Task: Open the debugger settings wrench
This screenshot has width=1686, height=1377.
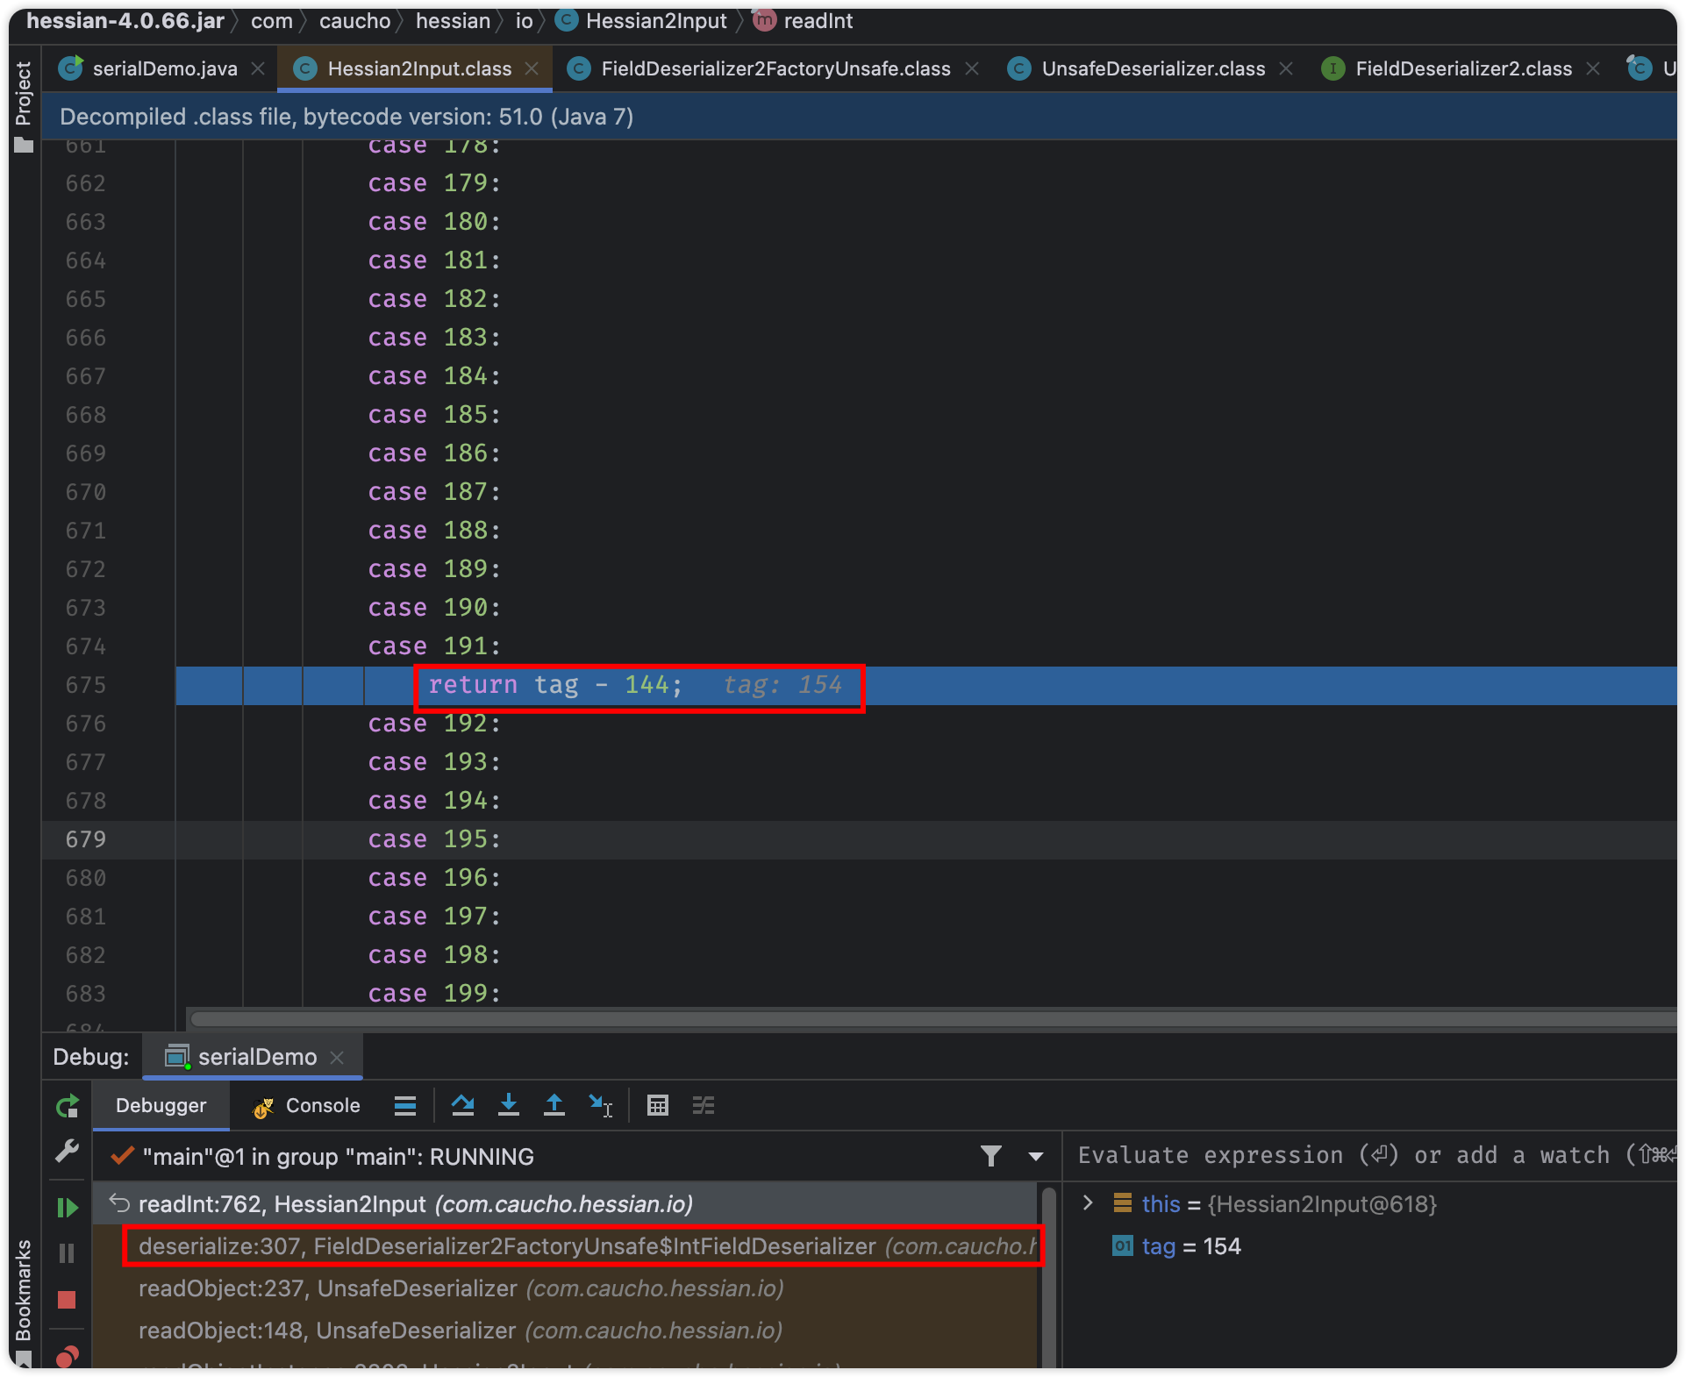Action: (x=68, y=1151)
